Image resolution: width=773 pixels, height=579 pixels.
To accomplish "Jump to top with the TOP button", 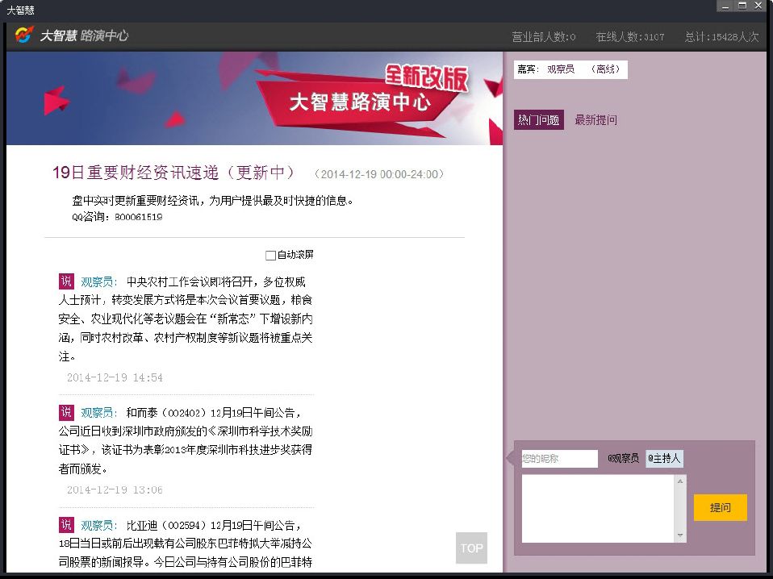I will pyautogui.click(x=471, y=548).
